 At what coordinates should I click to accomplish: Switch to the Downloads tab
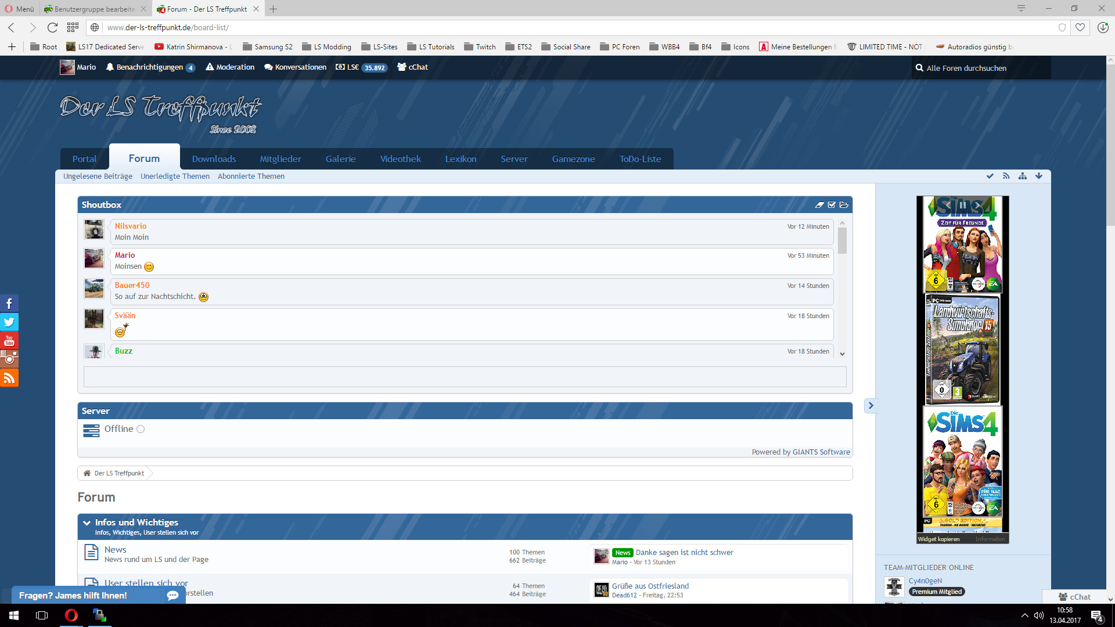tap(214, 158)
